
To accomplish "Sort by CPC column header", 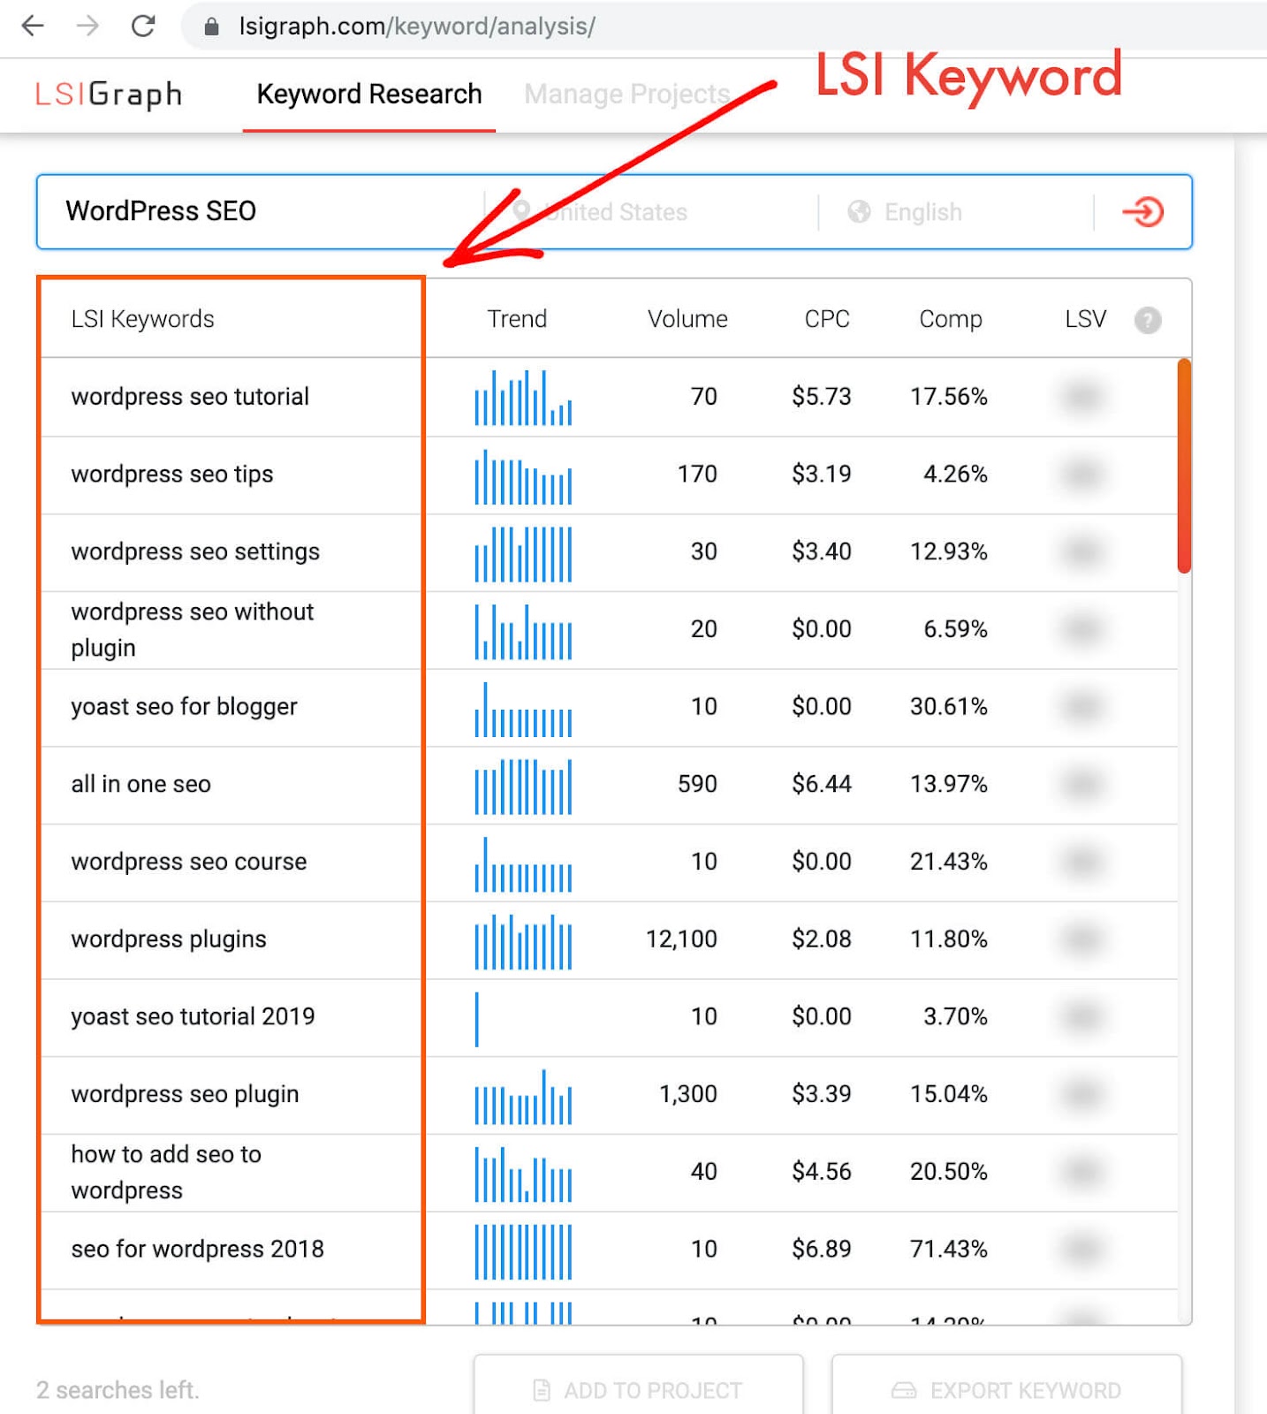I will coord(827,319).
